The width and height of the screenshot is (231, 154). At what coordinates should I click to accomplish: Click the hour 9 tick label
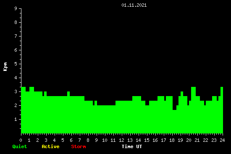pyautogui.click(x=96, y=140)
